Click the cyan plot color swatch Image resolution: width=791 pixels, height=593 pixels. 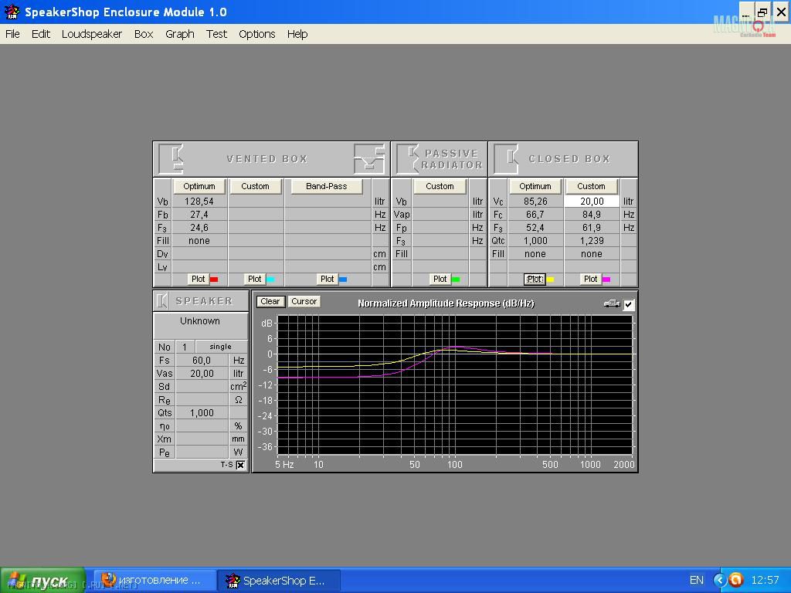click(x=270, y=280)
